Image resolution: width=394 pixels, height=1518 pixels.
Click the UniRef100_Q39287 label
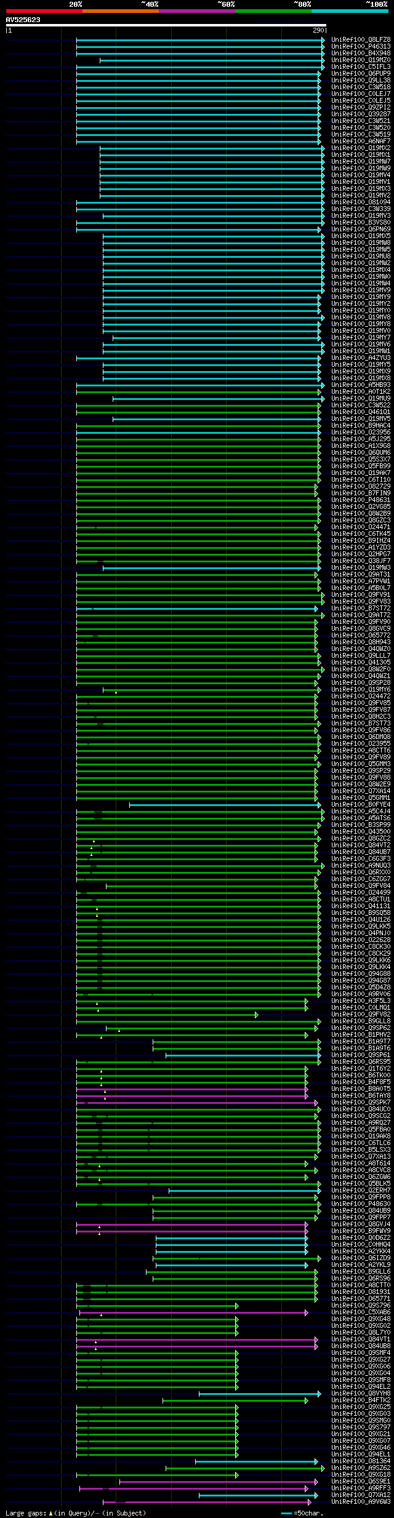(x=361, y=114)
